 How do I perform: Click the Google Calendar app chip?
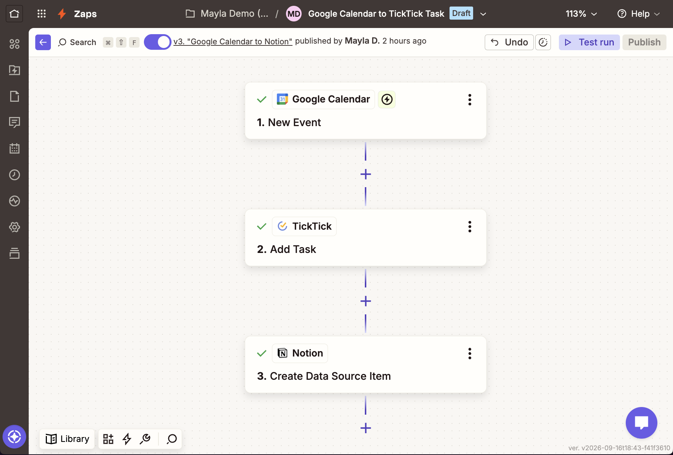click(323, 99)
